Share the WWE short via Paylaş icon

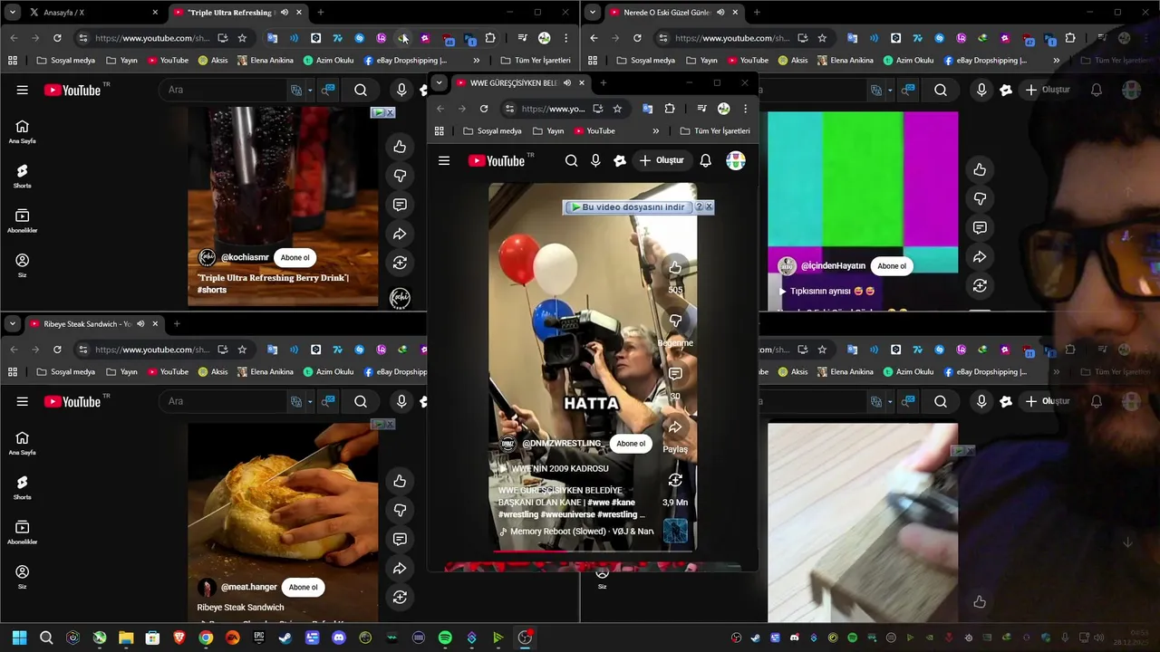click(675, 427)
